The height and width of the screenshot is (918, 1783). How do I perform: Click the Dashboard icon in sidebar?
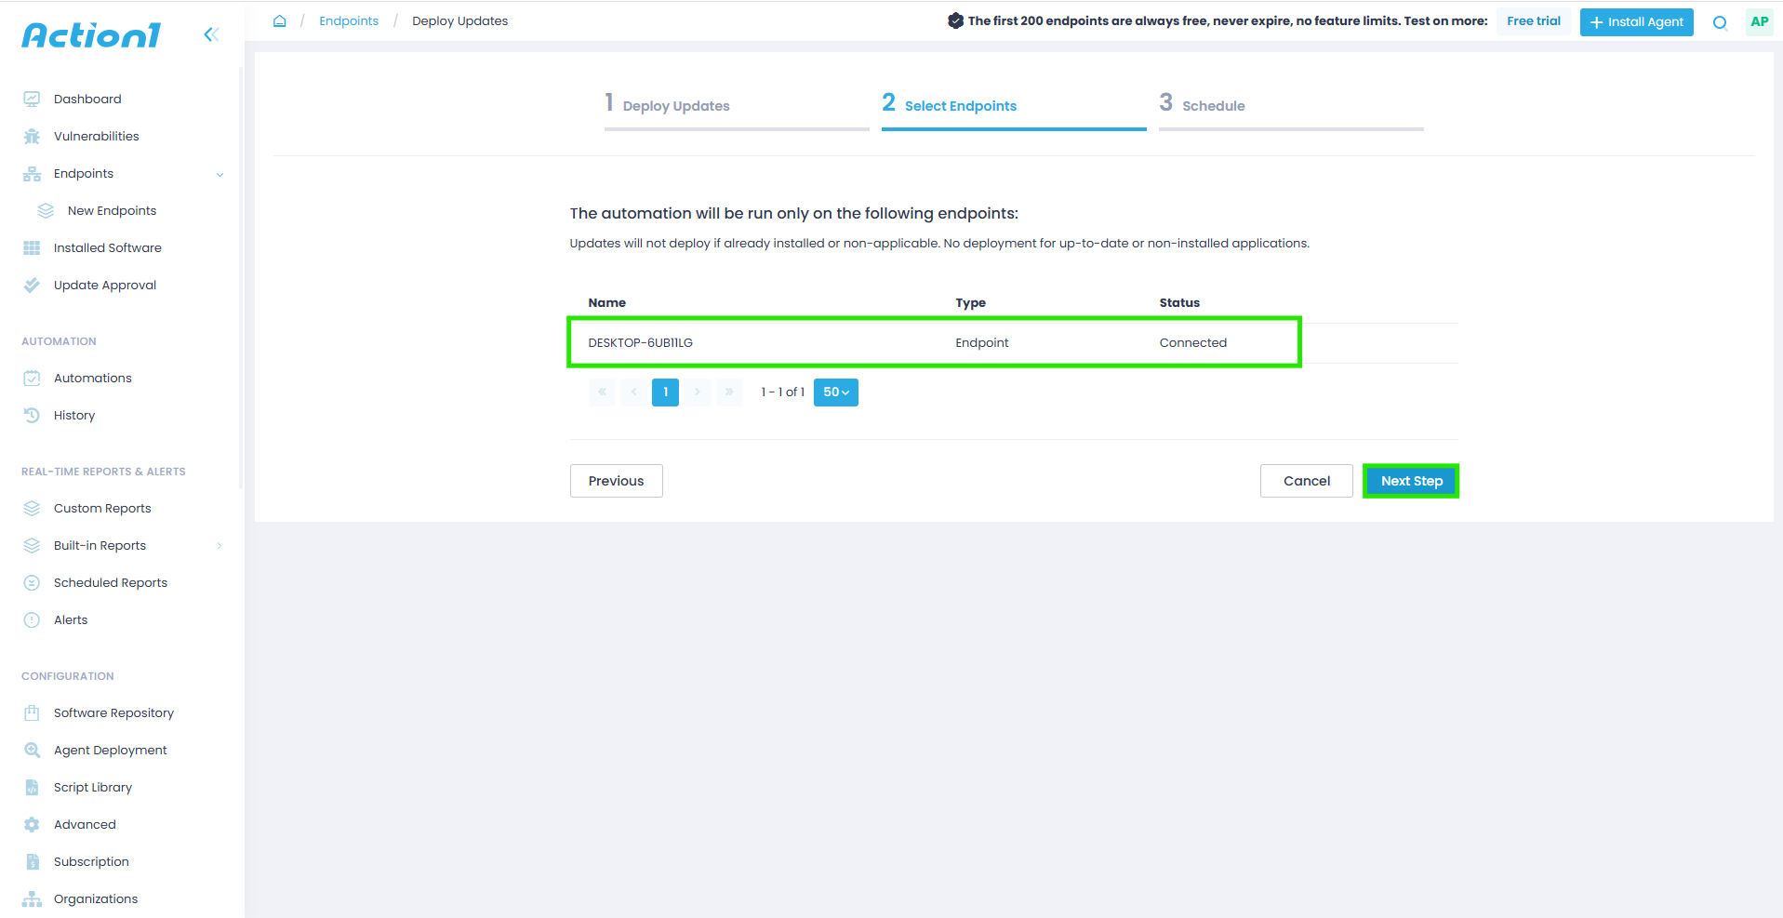32,100
